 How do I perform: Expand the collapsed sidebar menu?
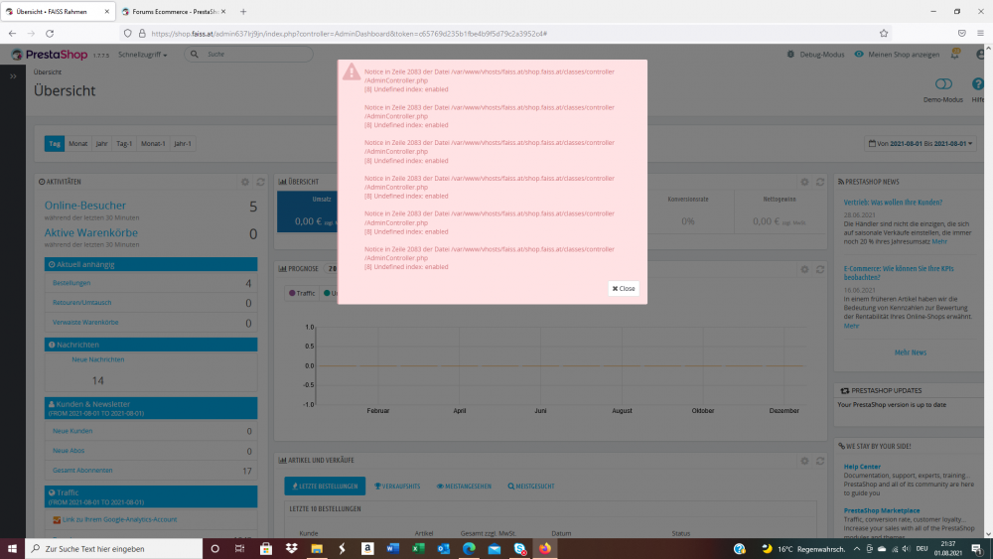13,76
